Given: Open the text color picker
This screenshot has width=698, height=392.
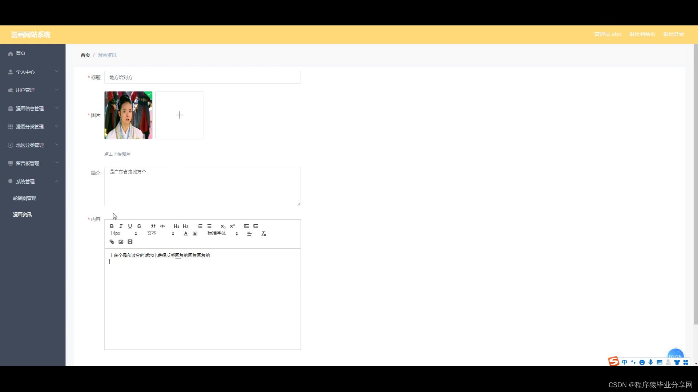Looking at the screenshot, I should (186, 234).
